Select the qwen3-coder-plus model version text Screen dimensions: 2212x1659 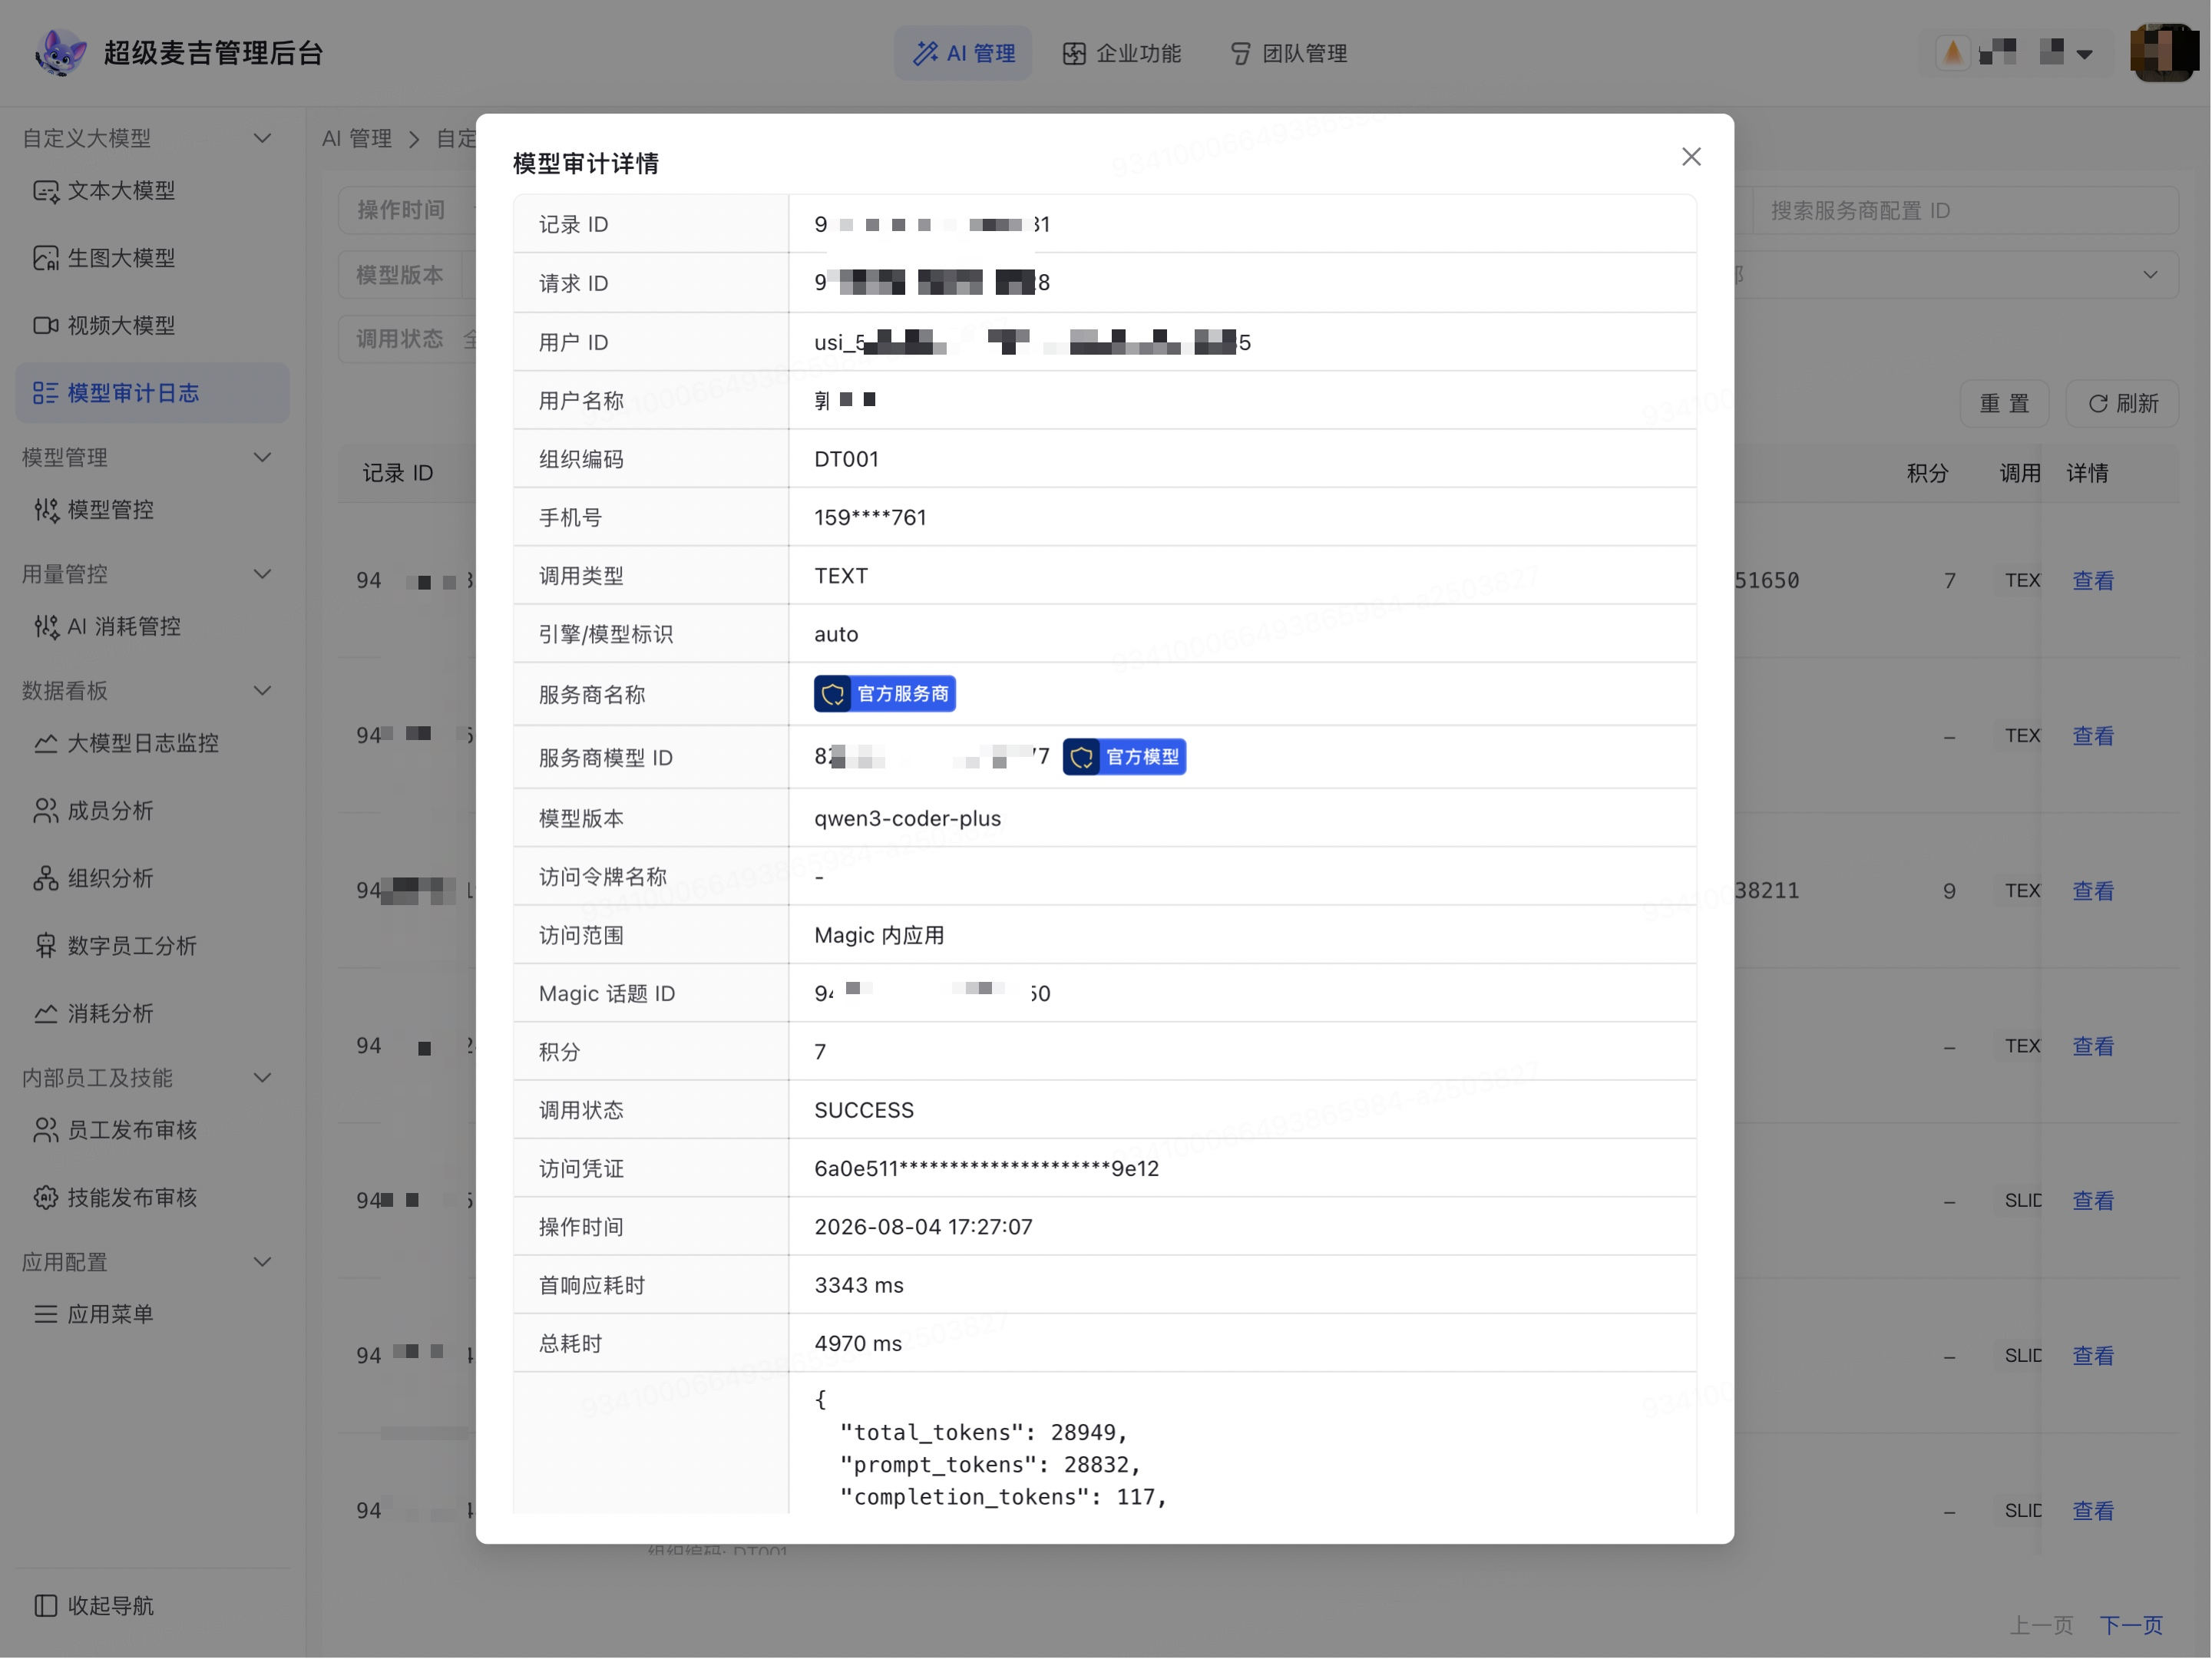907,818
